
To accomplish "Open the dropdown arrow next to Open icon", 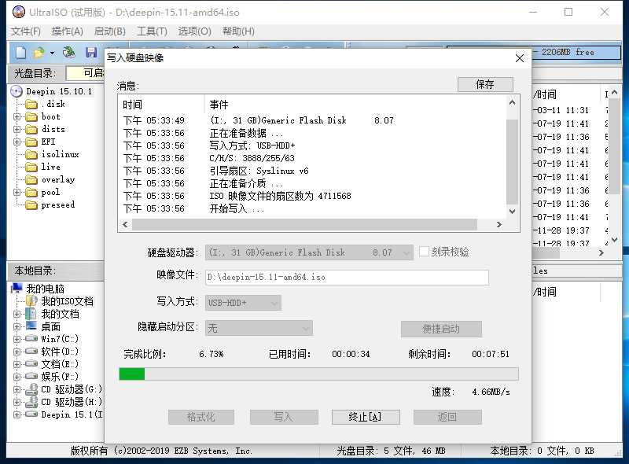I will coord(52,53).
